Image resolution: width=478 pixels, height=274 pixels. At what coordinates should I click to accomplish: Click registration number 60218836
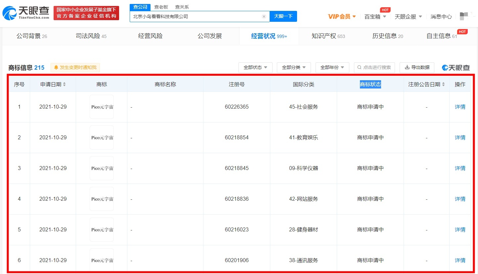237,199
